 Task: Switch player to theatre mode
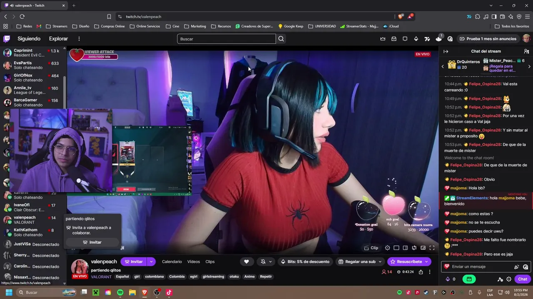(396, 248)
